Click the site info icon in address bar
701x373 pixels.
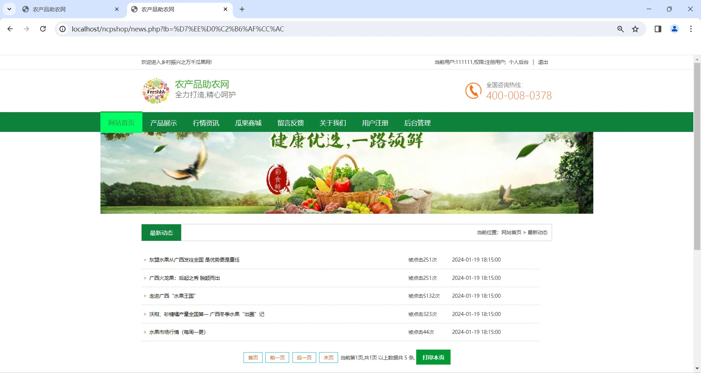coord(62,29)
